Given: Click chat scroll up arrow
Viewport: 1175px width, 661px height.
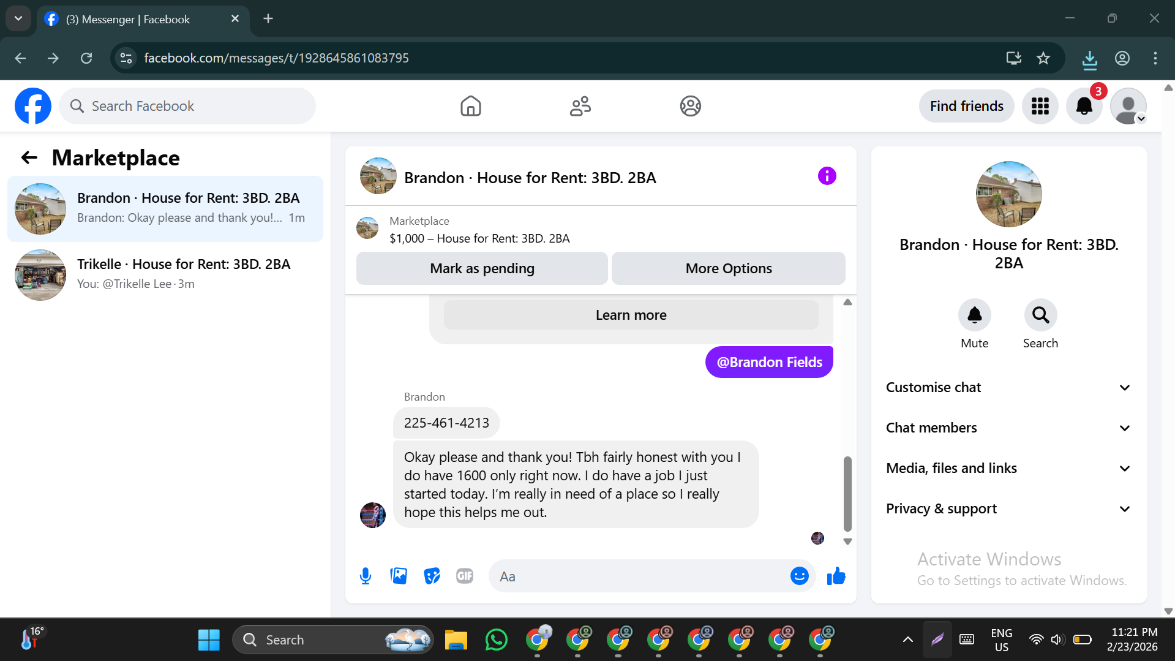Looking at the screenshot, I should coord(847,302).
